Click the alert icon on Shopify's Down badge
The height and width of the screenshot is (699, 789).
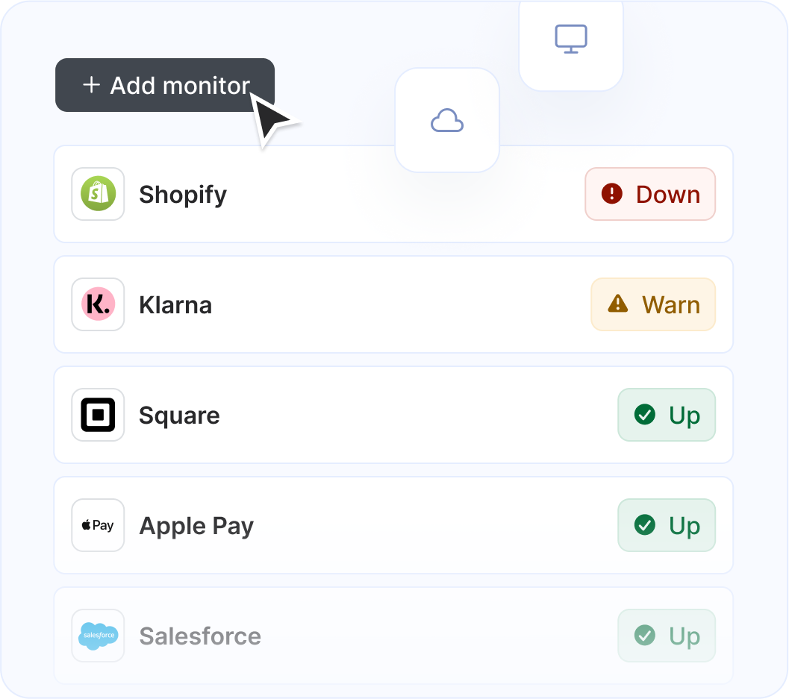coord(611,194)
